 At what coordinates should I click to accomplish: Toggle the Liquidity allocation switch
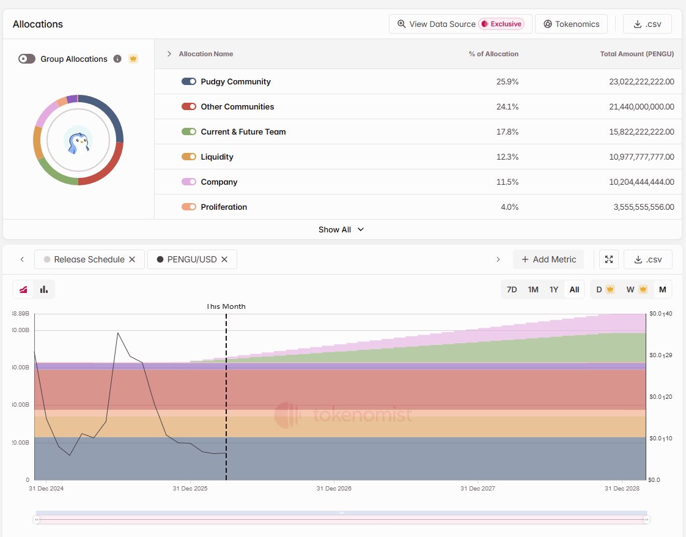[189, 157]
